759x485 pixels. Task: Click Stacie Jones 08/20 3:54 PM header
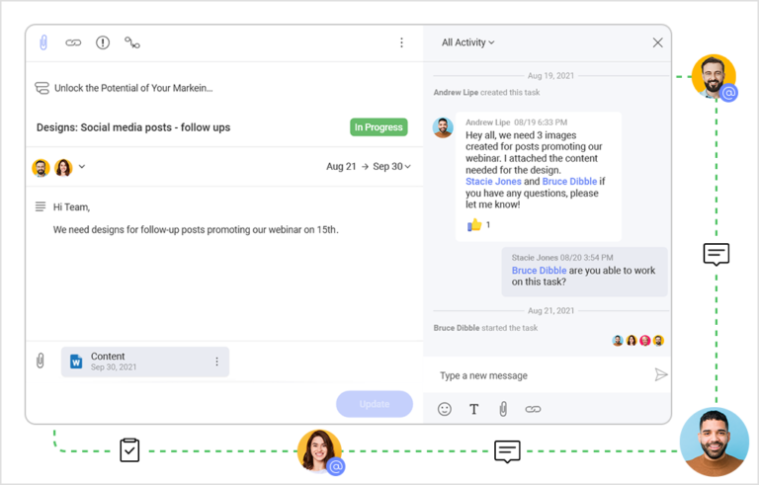tap(562, 258)
